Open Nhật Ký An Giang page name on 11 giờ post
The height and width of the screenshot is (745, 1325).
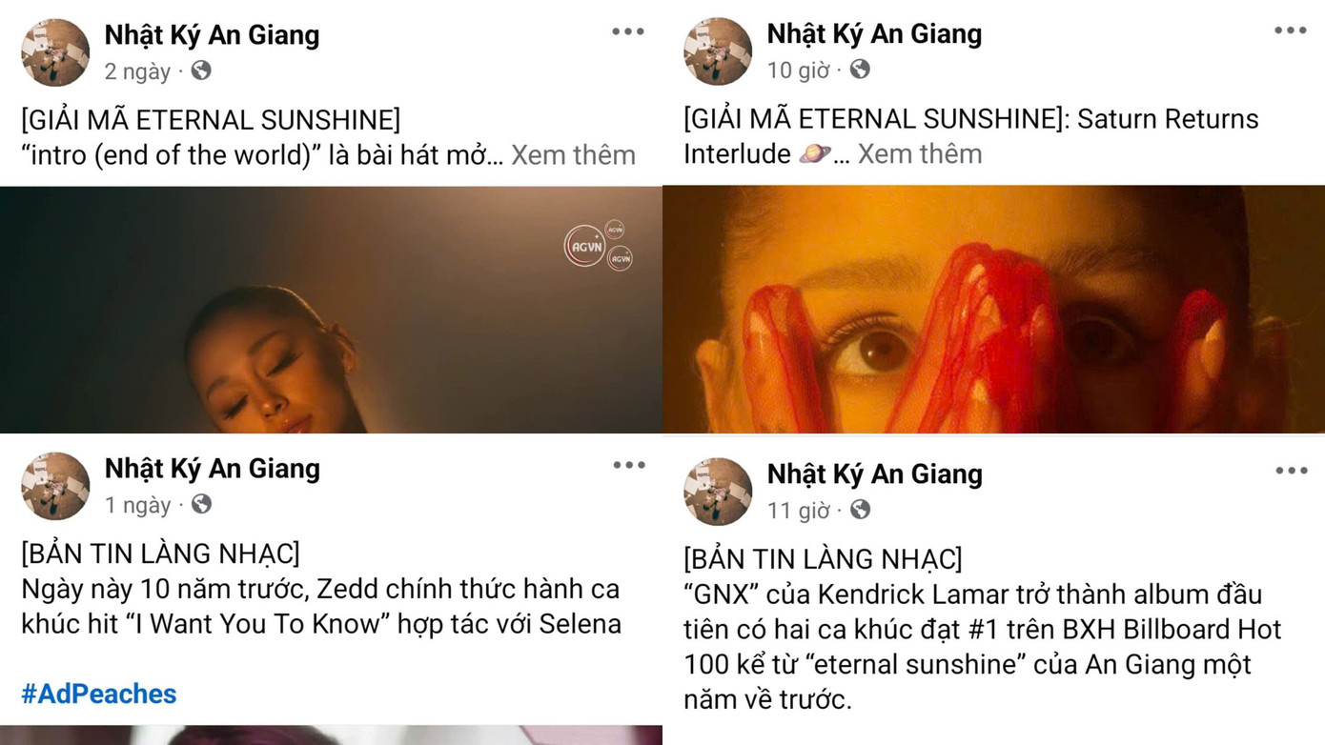tap(874, 473)
